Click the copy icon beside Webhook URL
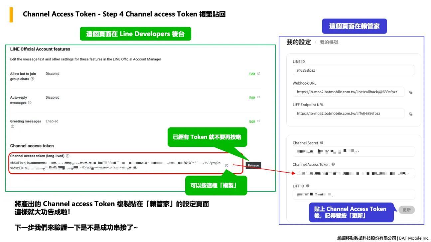 click(x=411, y=93)
